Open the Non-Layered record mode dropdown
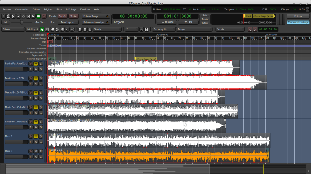 pyautogui.click(x=68, y=22)
